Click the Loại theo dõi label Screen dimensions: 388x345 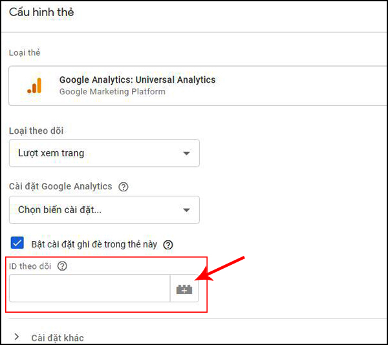pos(36,131)
